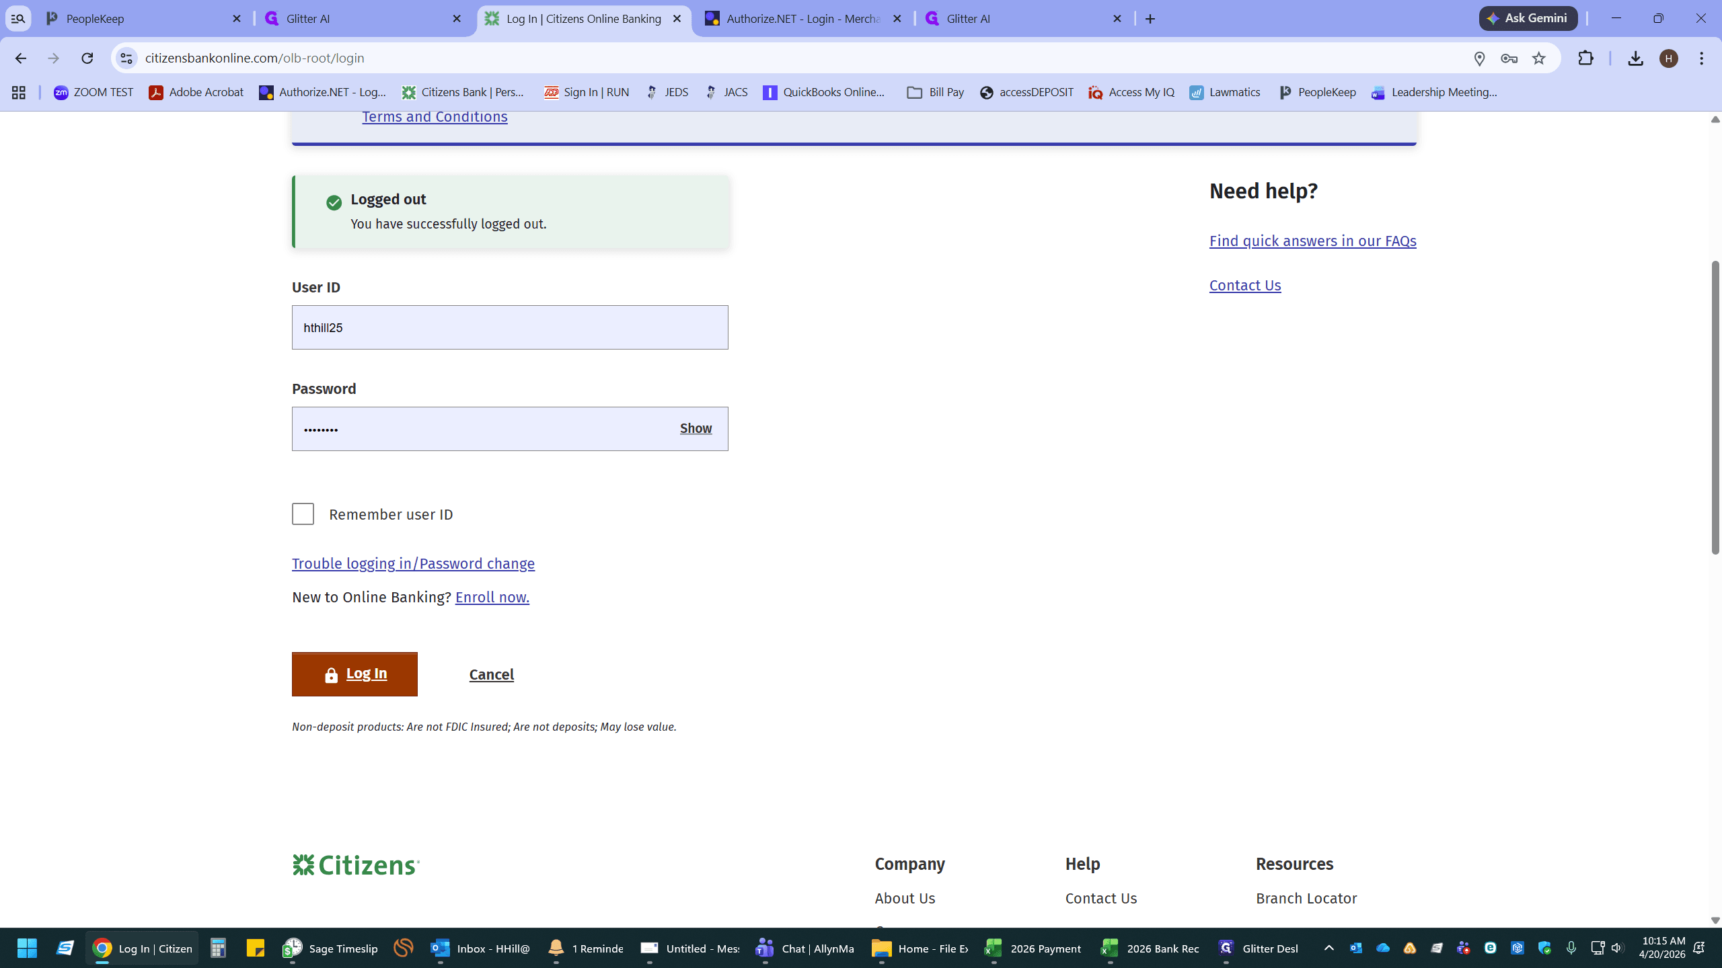This screenshot has height=968, width=1722.
Task: Click the Log In button
Action: click(354, 674)
